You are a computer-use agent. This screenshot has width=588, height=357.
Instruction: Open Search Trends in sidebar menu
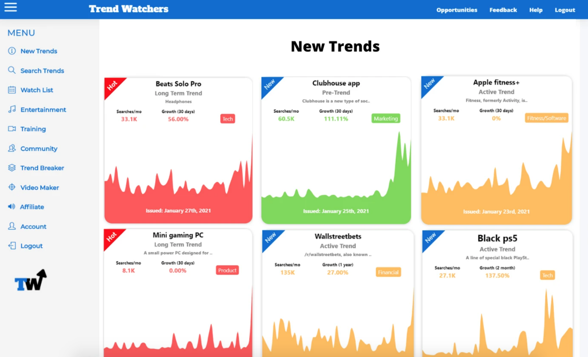pyautogui.click(x=42, y=71)
